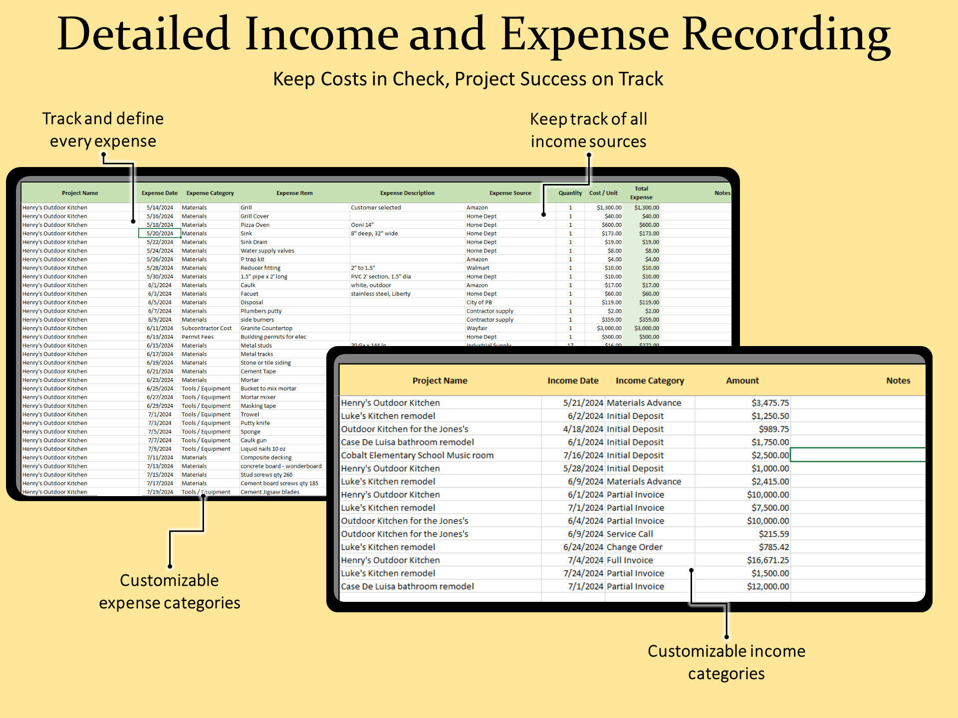Click the "Income Category" column header
Image resolution: width=958 pixels, height=718 pixels.
tap(650, 380)
